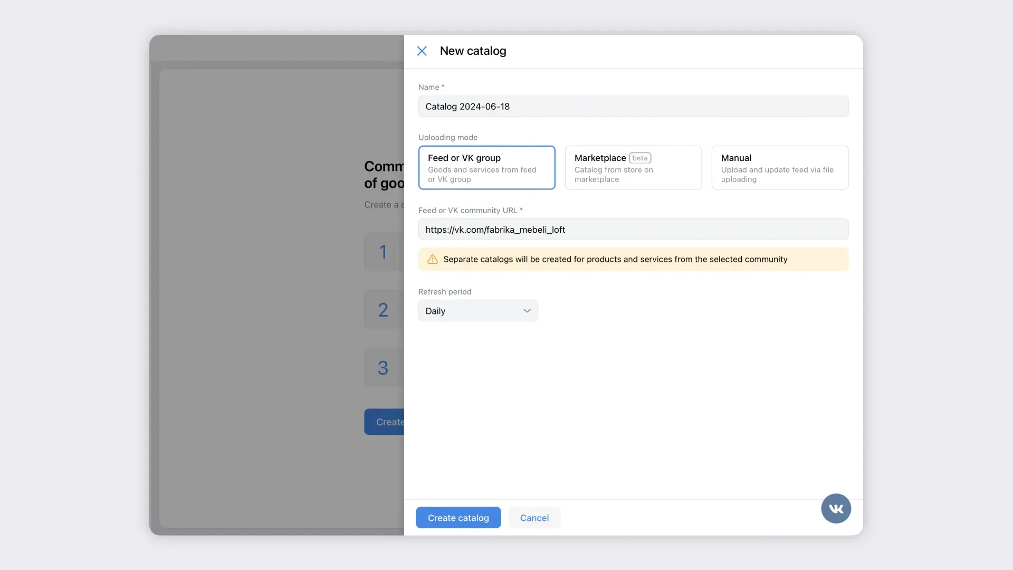Click the beta badge next to Marketplace
This screenshot has width=1013, height=570.
coord(639,158)
